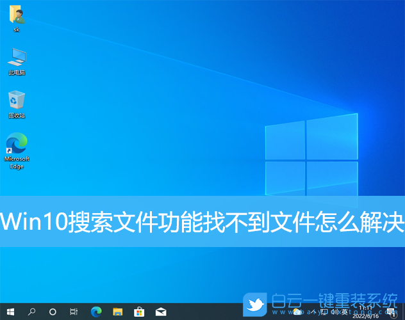
Task: Open network status tray icon
Action: (324, 312)
